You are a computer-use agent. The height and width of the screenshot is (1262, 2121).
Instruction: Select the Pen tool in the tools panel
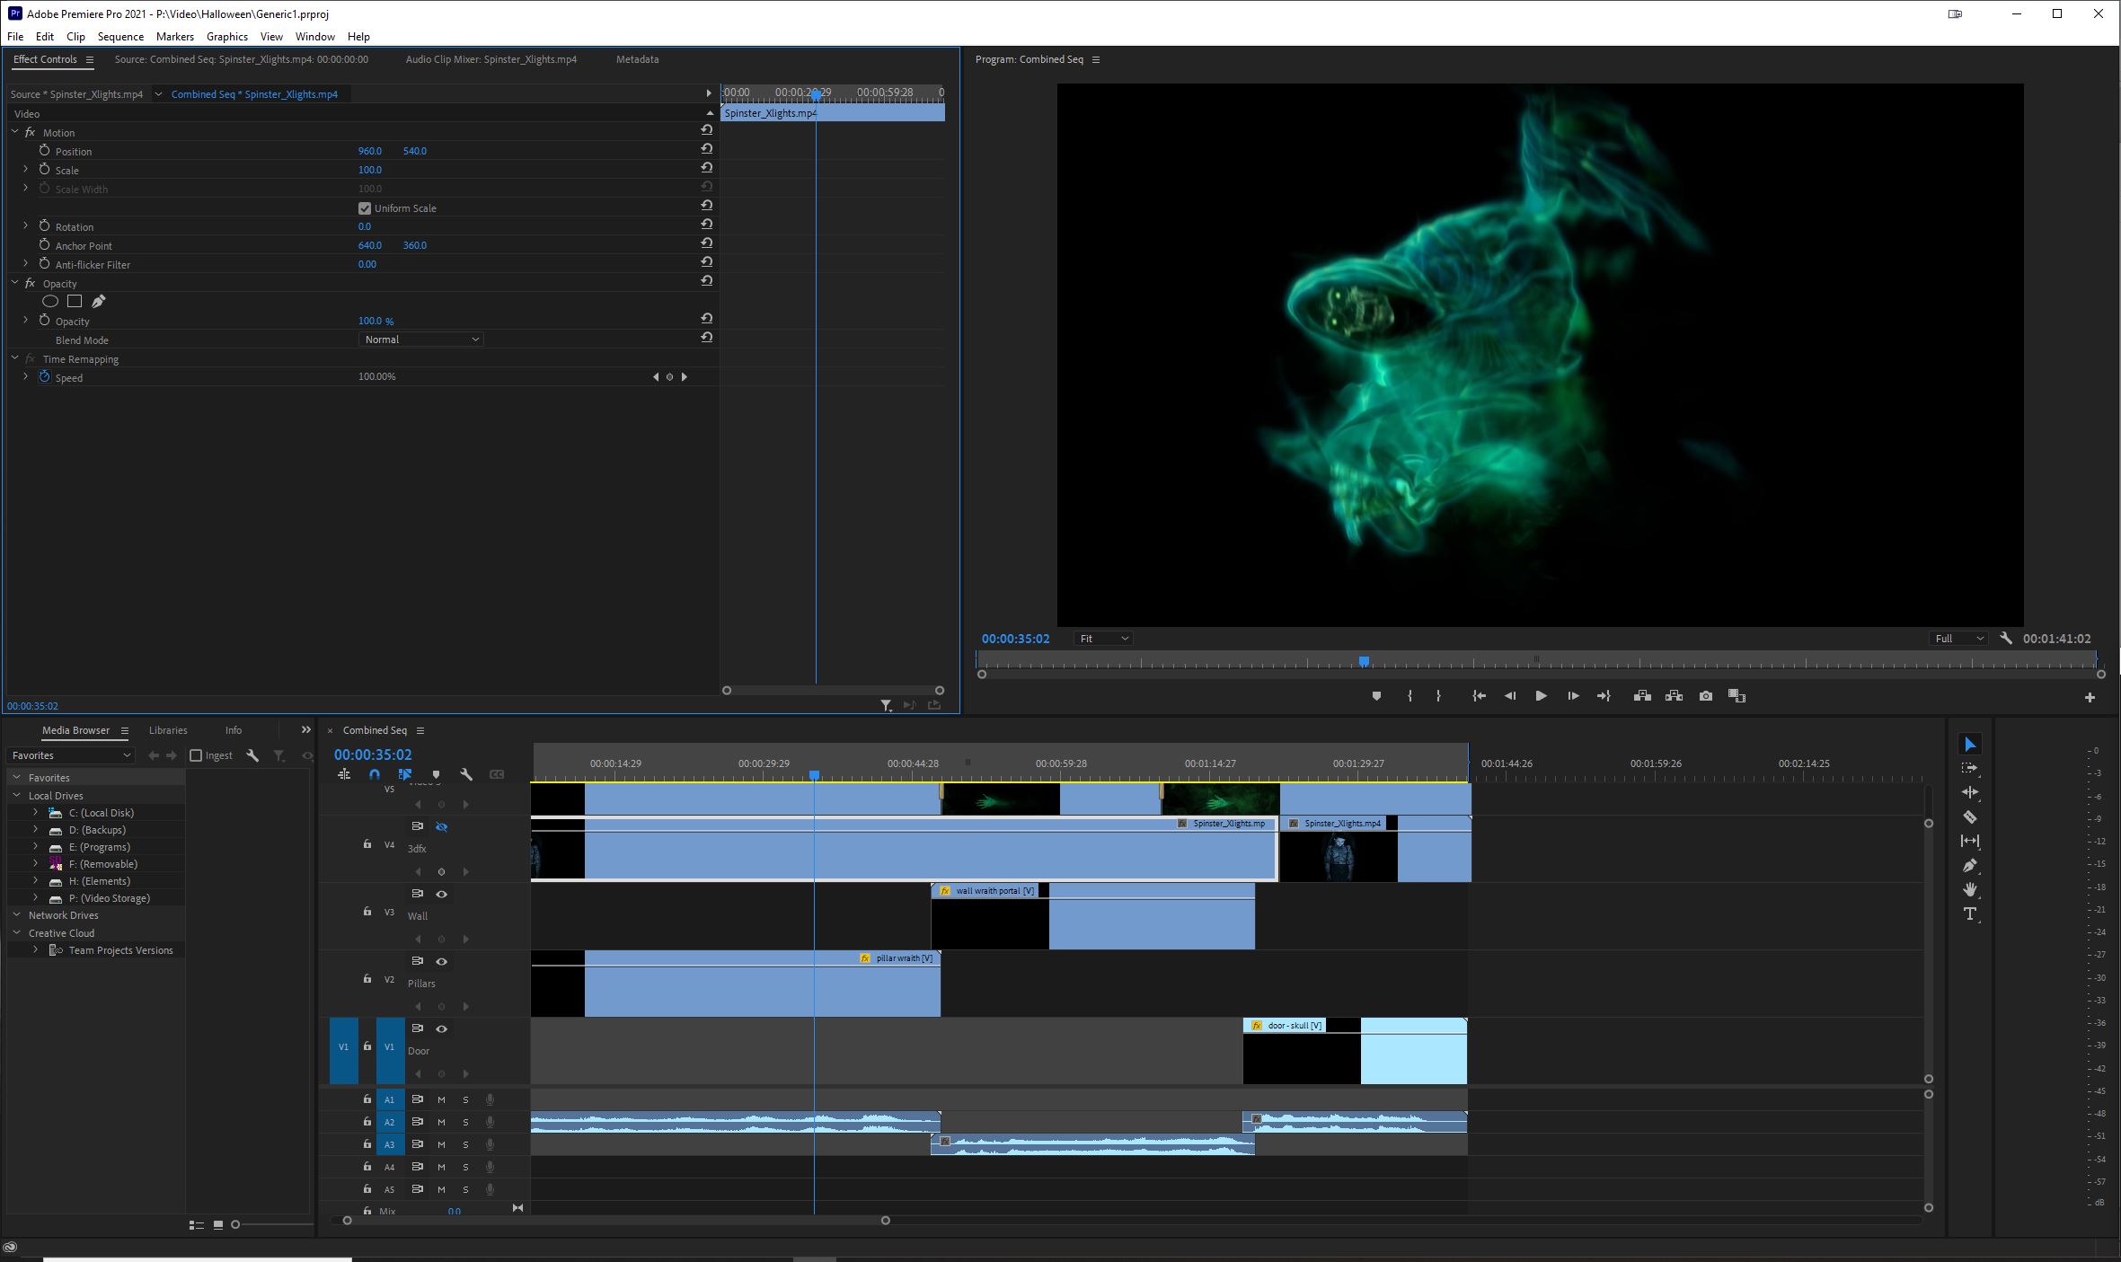(x=1969, y=866)
